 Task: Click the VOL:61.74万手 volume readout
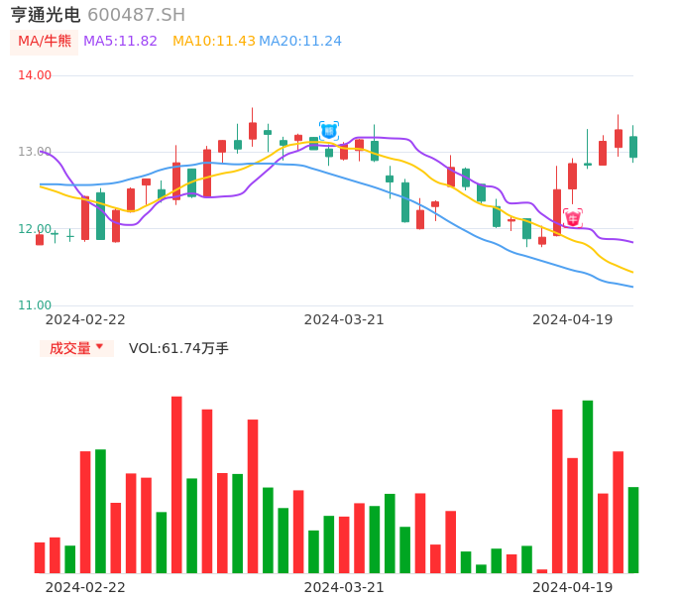pos(178,348)
